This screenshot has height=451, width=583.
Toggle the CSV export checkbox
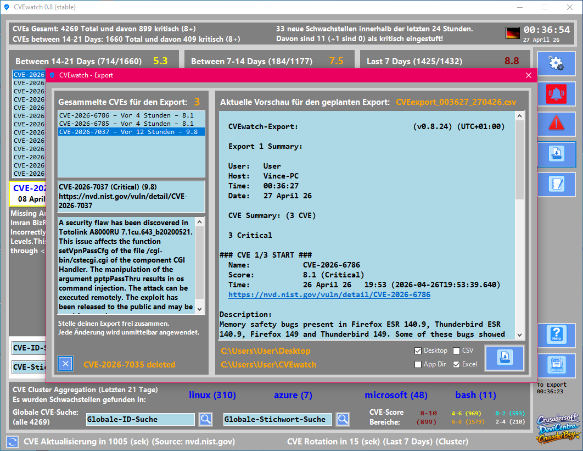(x=457, y=350)
